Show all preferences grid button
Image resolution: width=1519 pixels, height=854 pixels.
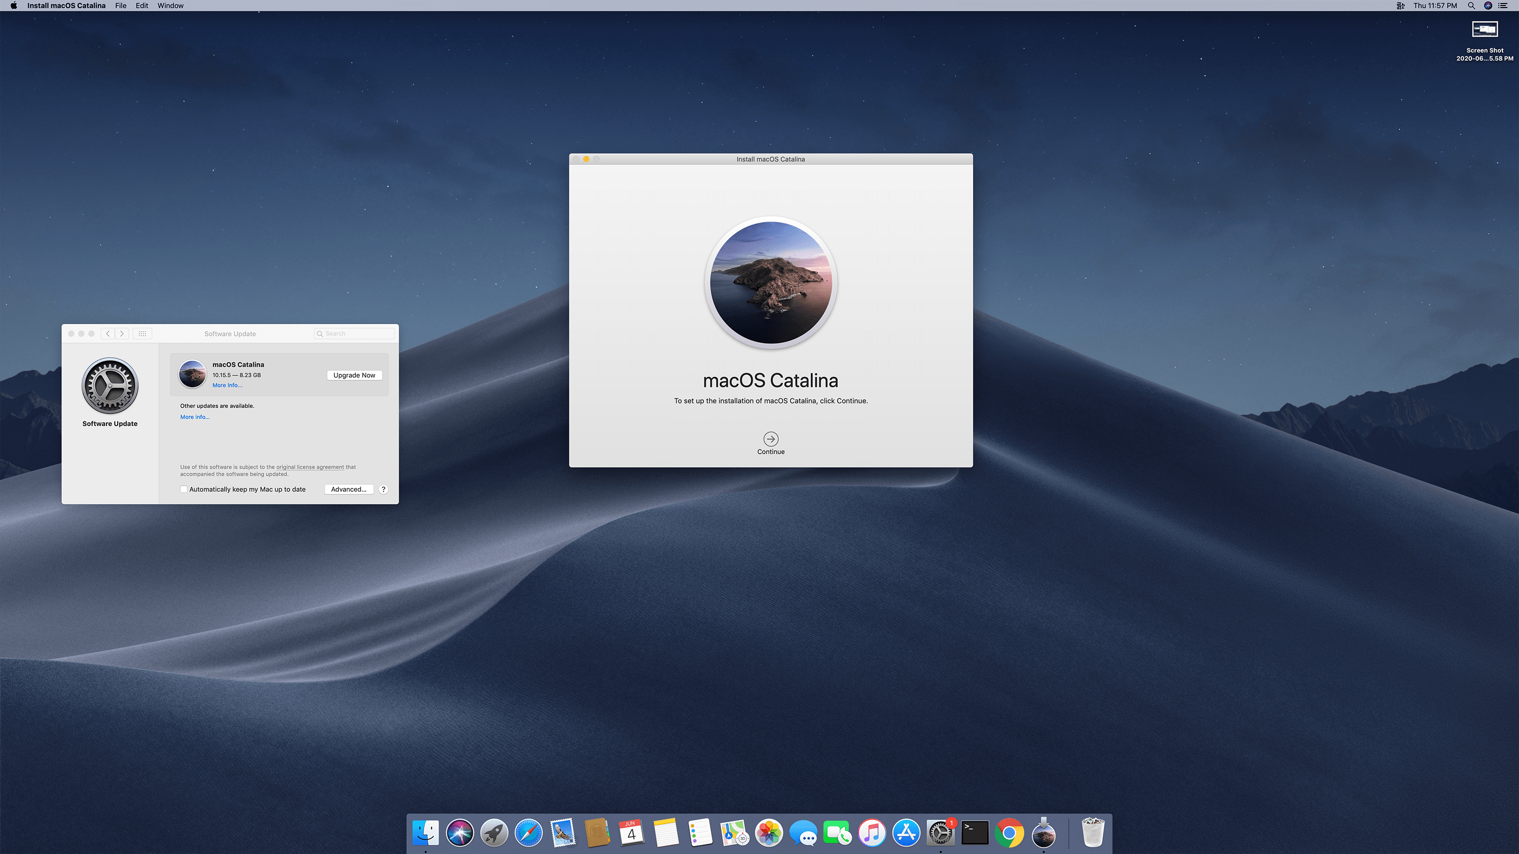142,334
